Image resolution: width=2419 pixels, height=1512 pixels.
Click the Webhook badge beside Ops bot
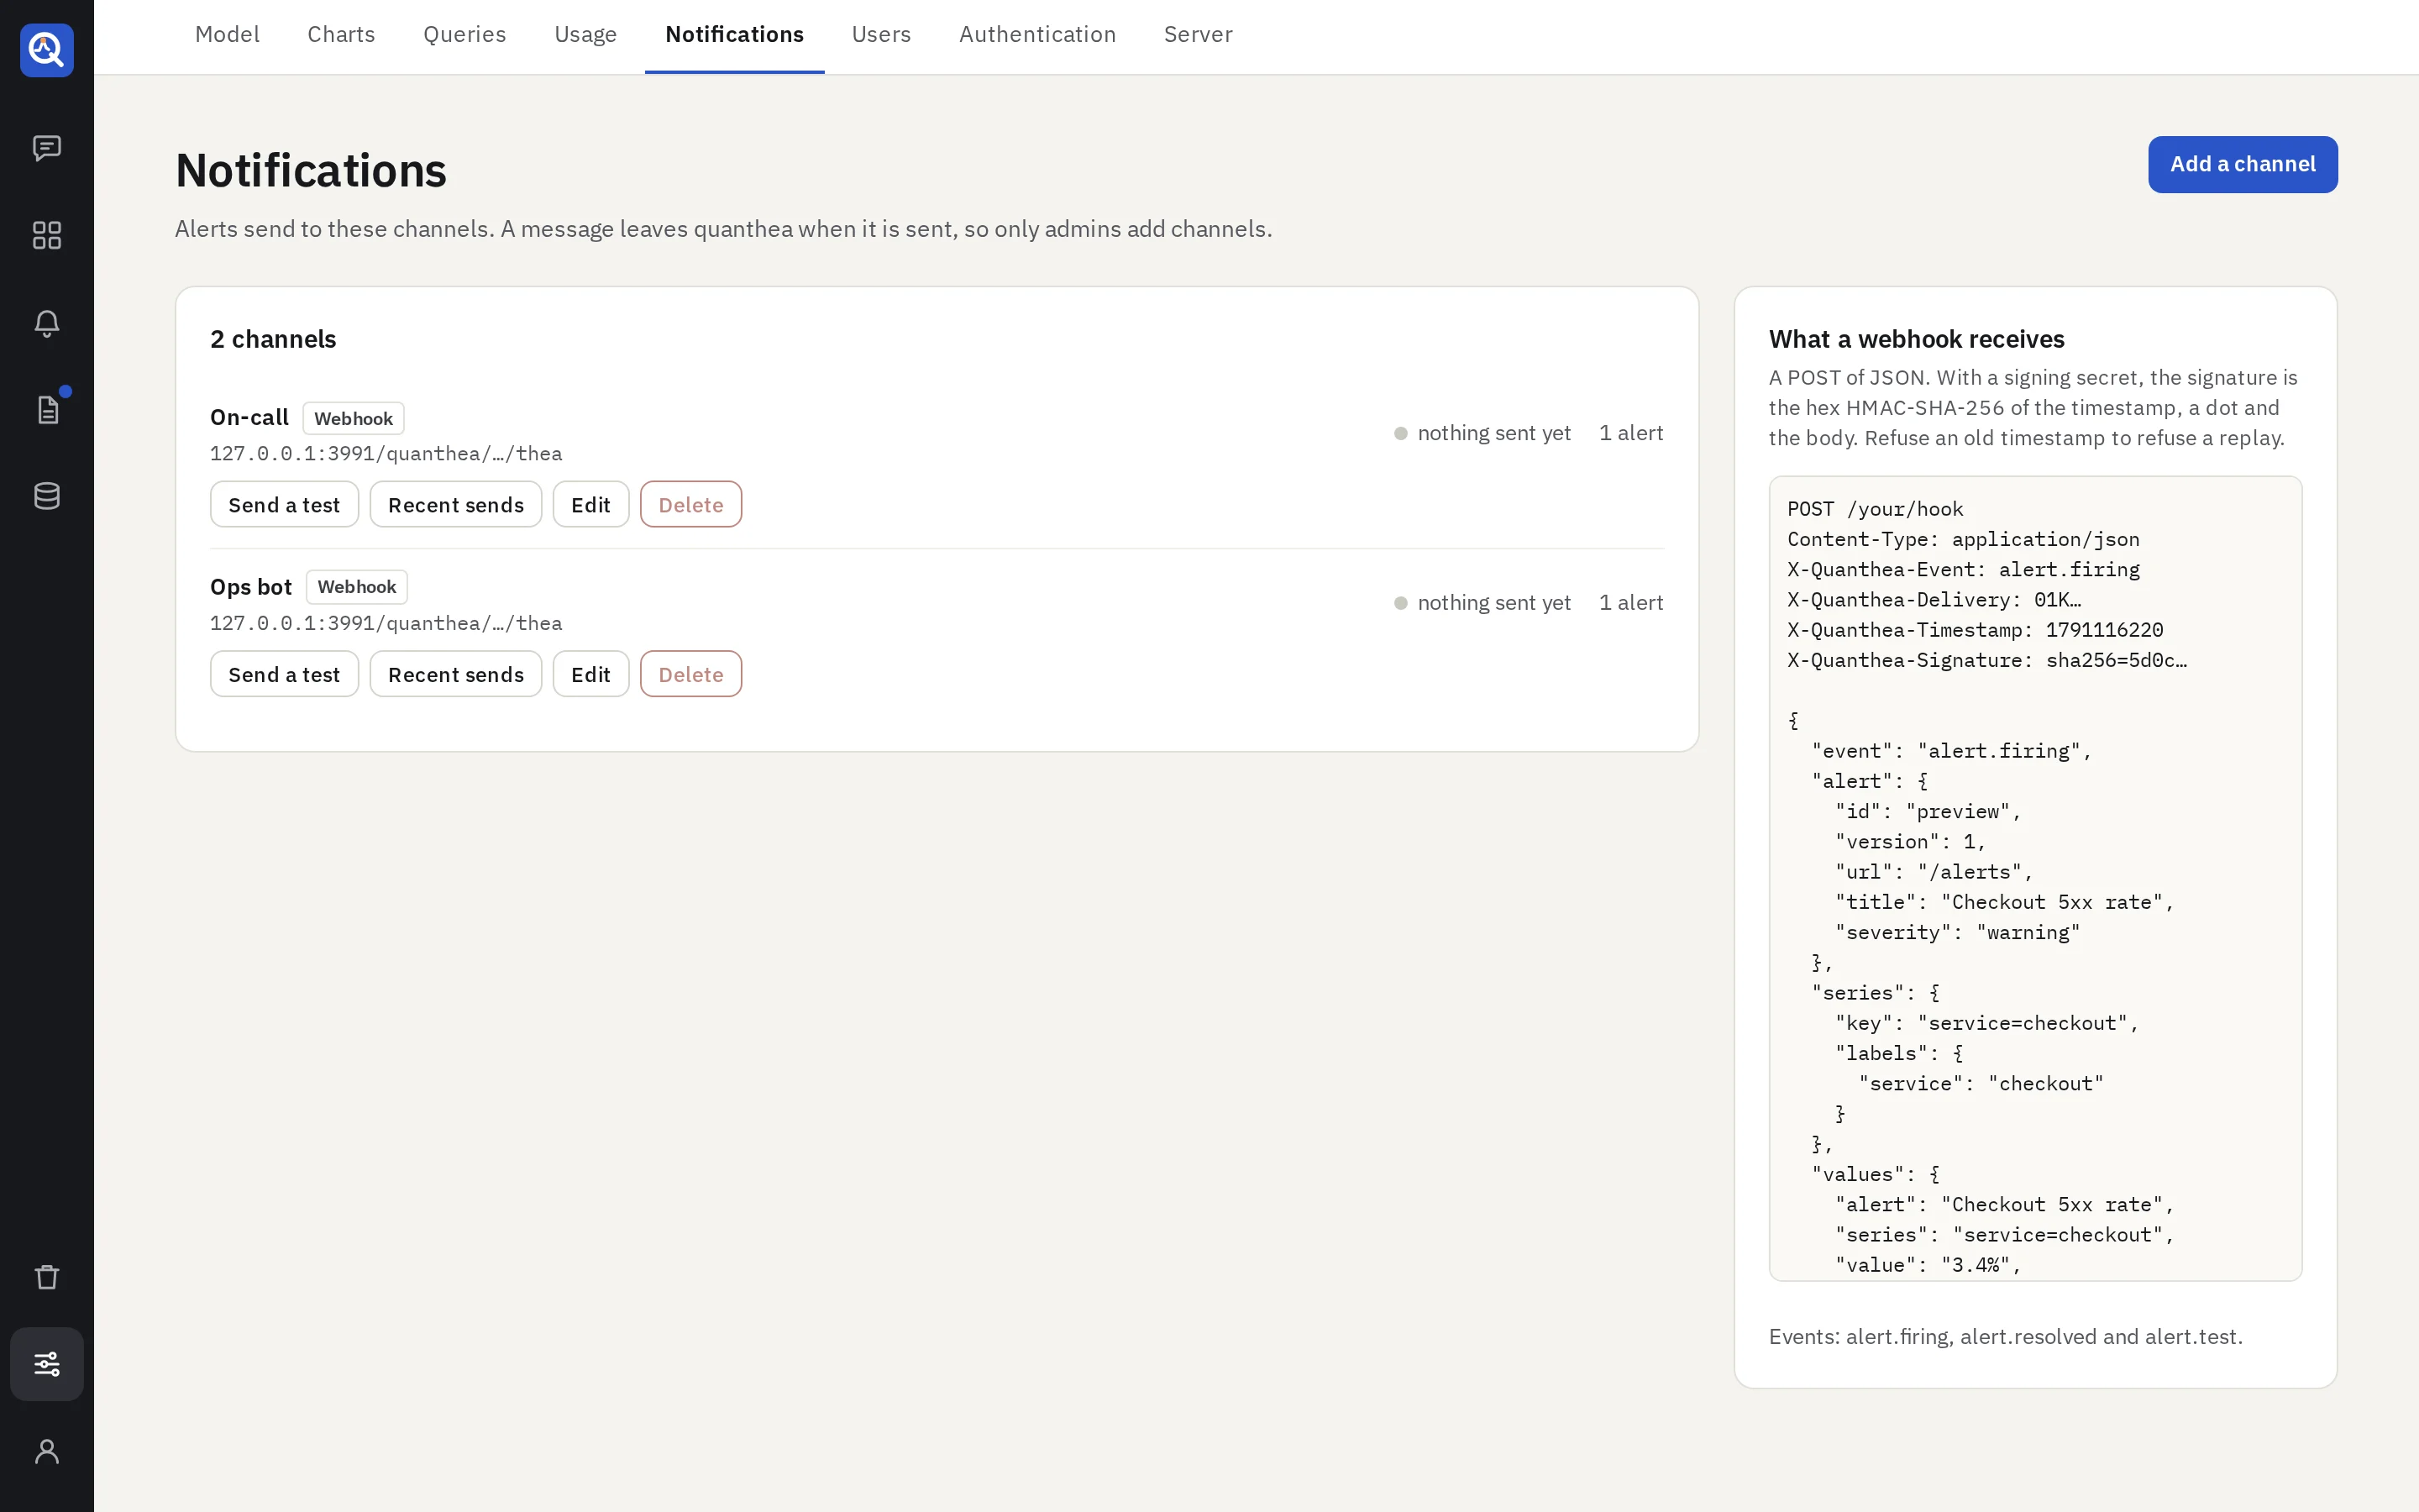click(x=357, y=587)
